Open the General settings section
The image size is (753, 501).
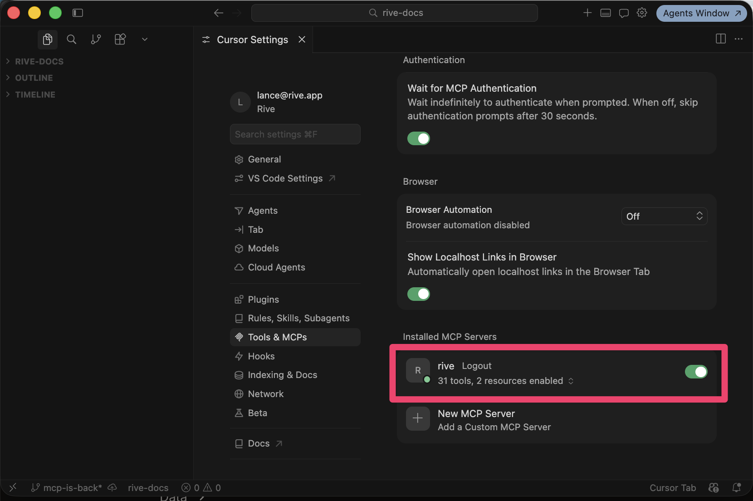click(x=295, y=159)
